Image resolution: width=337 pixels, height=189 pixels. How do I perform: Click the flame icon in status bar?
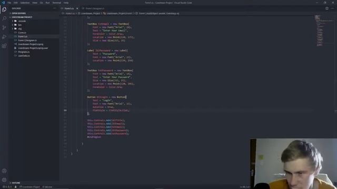coord(15,187)
